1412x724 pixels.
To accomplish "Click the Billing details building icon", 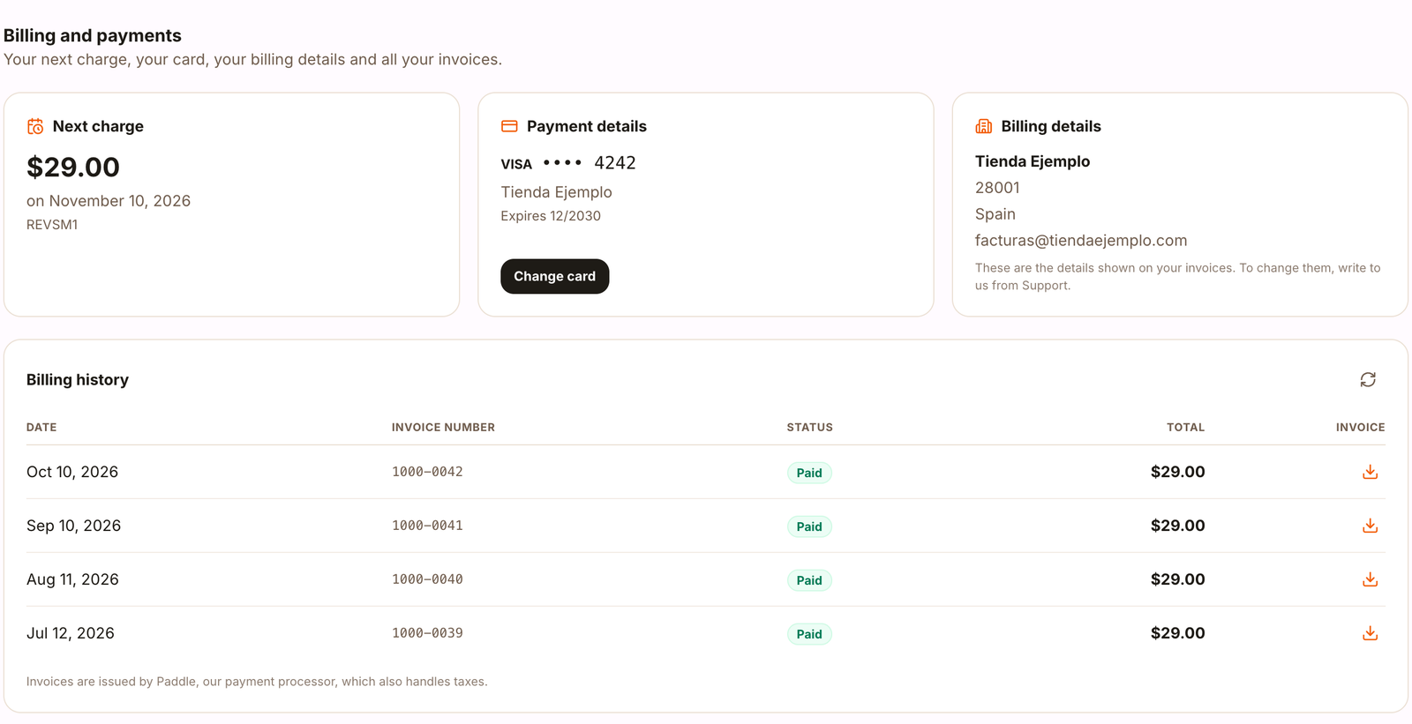I will click(983, 126).
